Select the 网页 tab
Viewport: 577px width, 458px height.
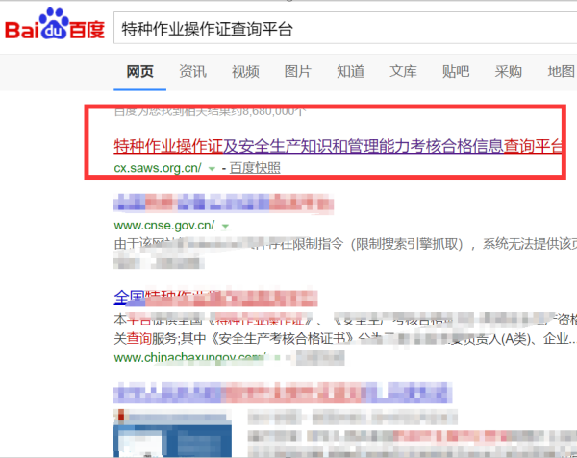[x=139, y=71]
